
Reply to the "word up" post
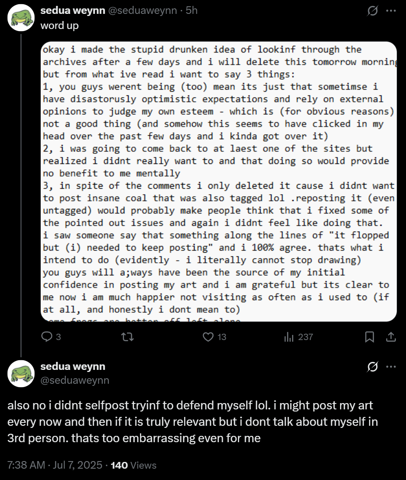tap(47, 337)
